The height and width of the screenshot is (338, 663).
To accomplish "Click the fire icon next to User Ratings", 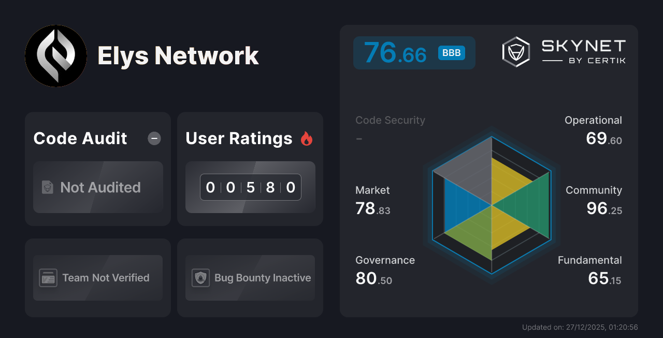I will 307,138.
